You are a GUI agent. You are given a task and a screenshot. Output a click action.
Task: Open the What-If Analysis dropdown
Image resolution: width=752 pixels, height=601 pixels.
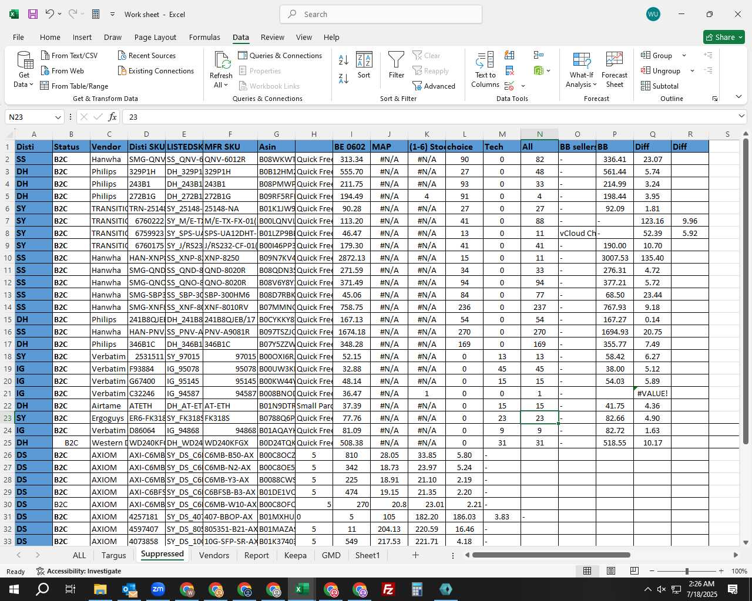tap(581, 70)
